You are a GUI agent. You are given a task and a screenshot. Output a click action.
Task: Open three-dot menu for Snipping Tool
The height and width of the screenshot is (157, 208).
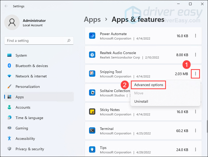pos(195,74)
